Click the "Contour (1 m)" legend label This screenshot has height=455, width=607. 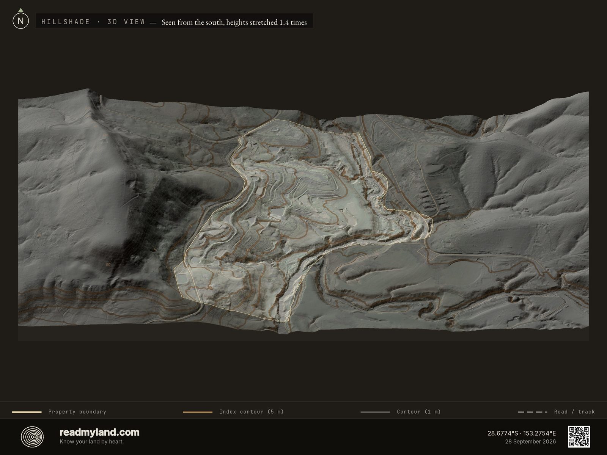[x=419, y=412]
